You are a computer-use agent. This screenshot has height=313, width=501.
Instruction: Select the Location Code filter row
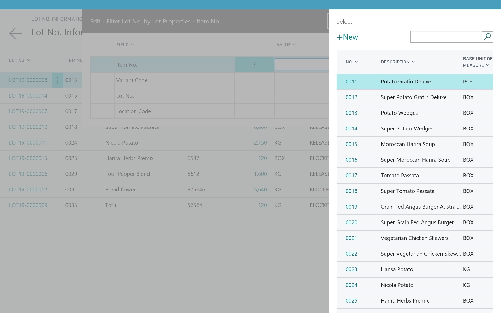pyautogui.click(x=134, y=111)
